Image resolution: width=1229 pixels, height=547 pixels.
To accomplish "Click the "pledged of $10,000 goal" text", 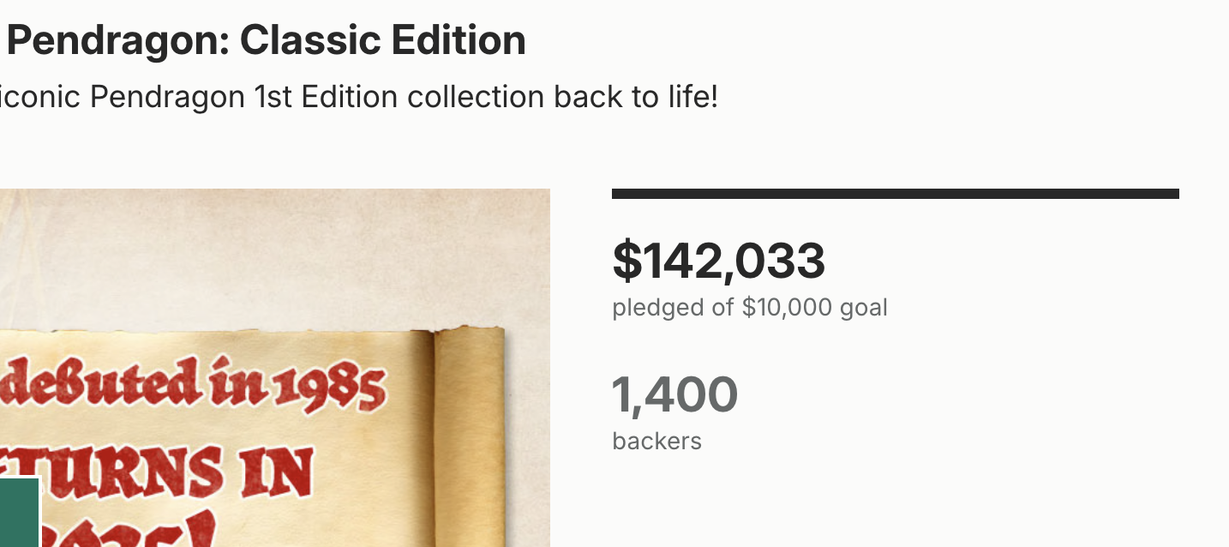I will [749, 307].
